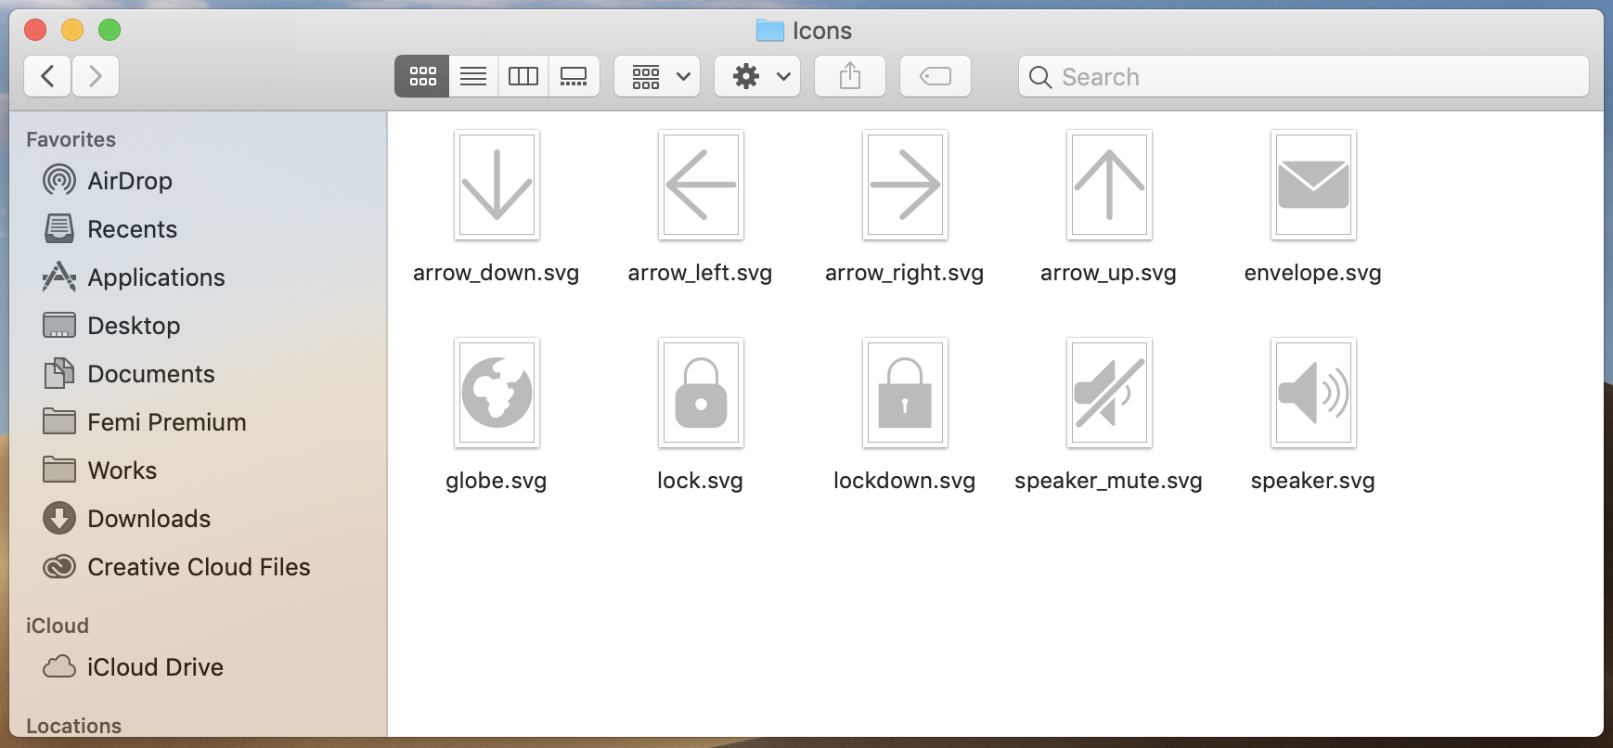The height and width of the screenshot is (748, 1613).
Task: Click the Icons folder icon in title bar
Action: [770, 31]
